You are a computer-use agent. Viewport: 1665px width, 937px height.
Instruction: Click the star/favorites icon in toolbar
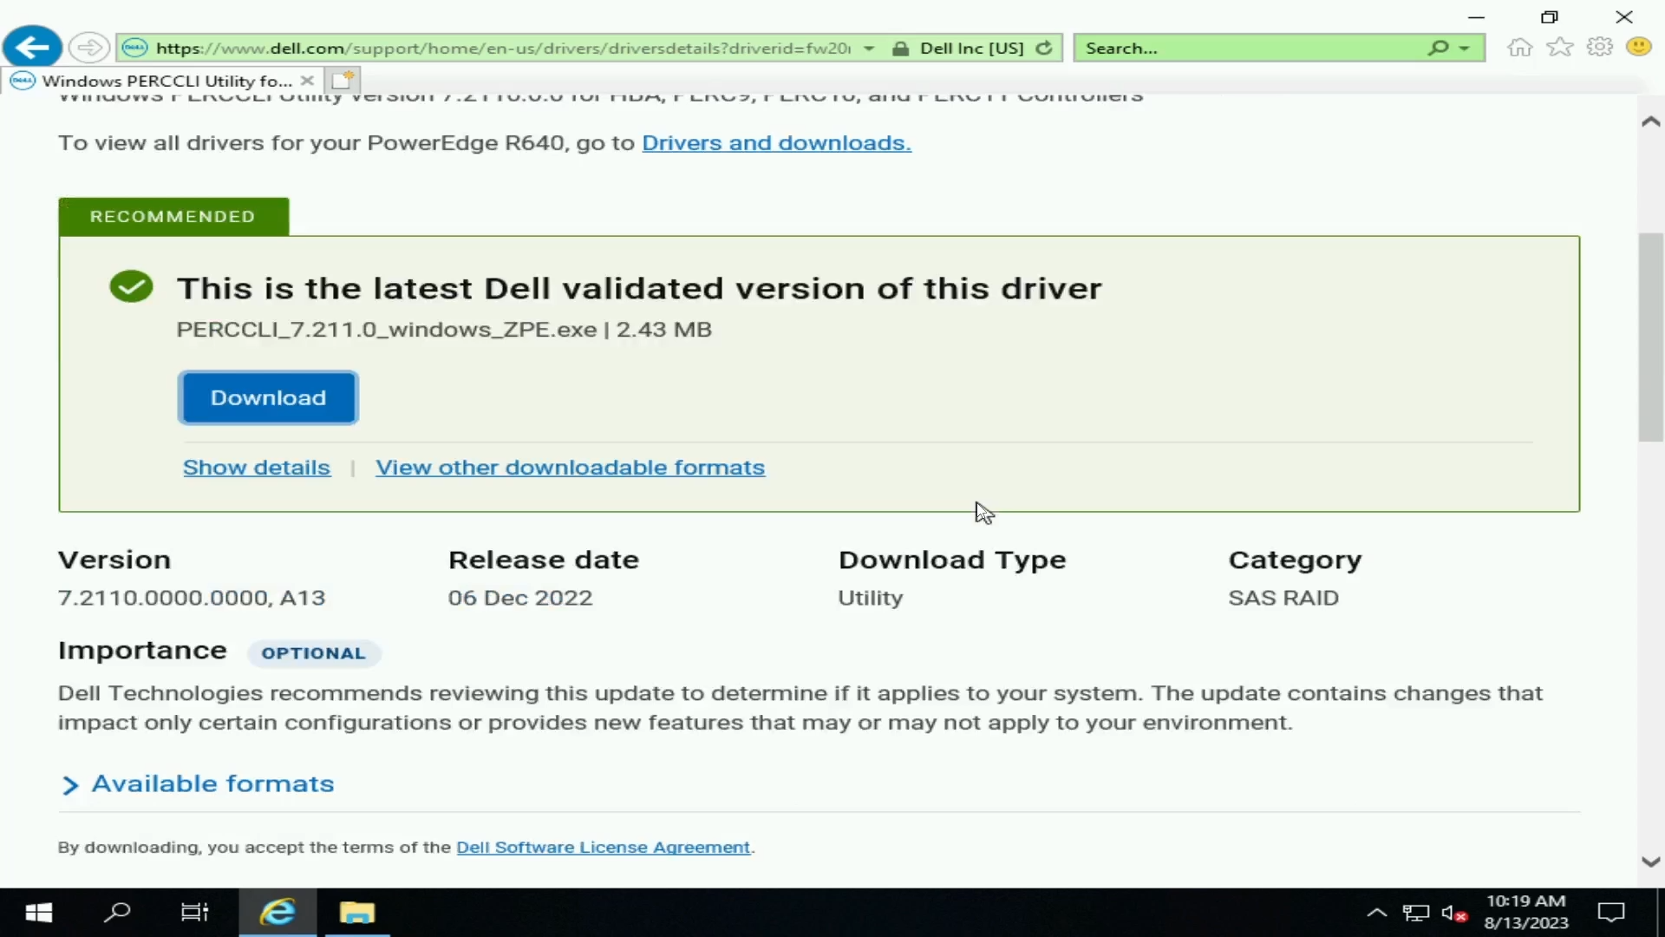point(1558,48)
